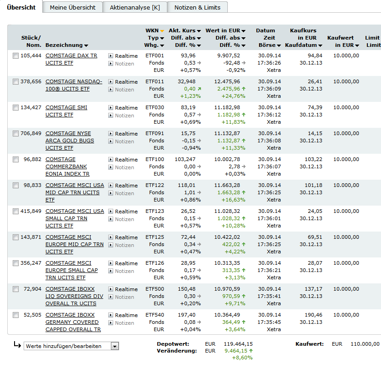Open Realtime icon for MSCI EUROPE MID CAP

click(110, 237)
